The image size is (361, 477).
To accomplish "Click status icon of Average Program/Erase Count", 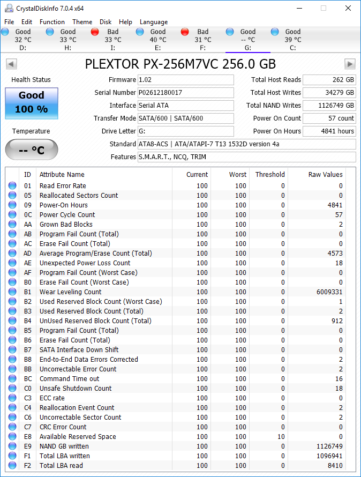I will click(12, 253).
